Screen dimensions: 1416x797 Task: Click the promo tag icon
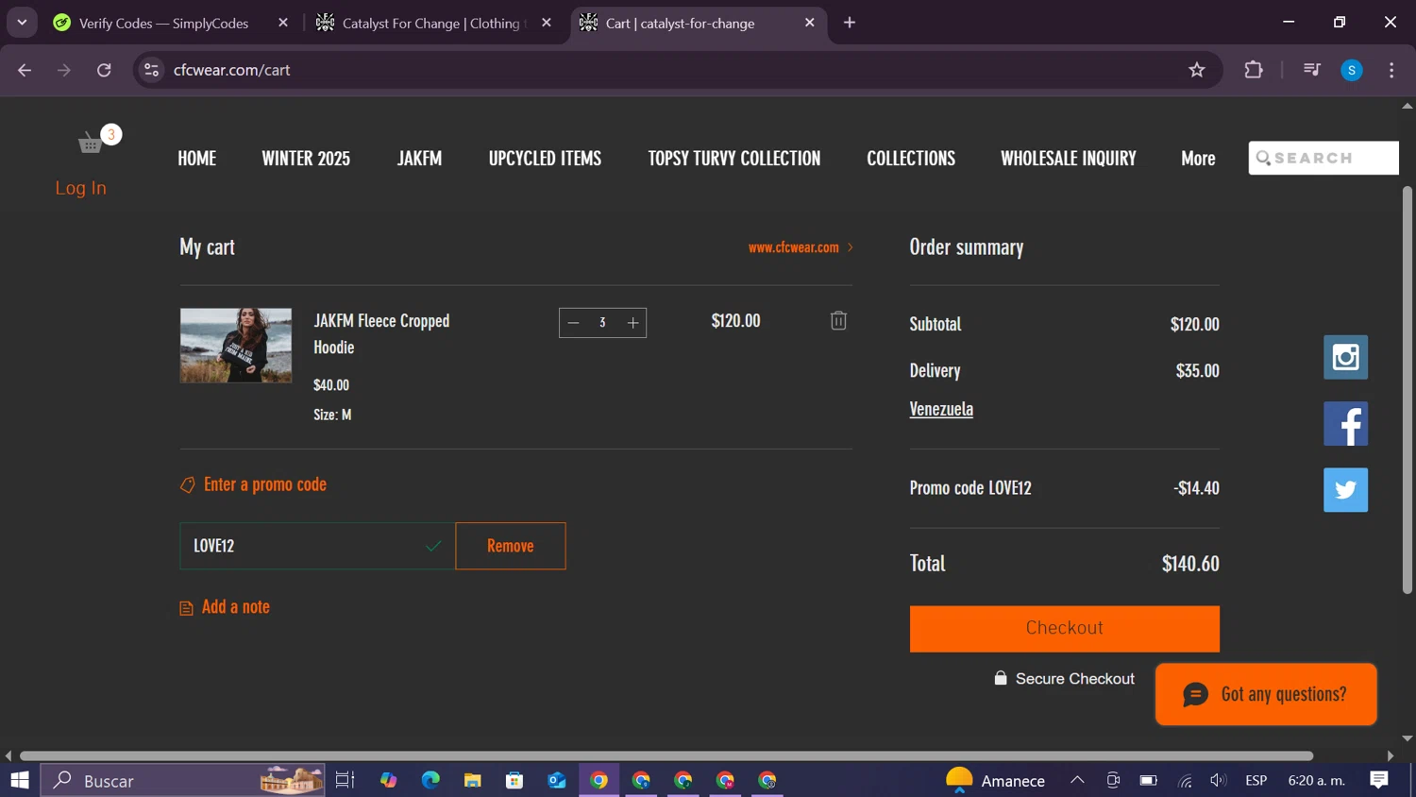coord(187,485)
